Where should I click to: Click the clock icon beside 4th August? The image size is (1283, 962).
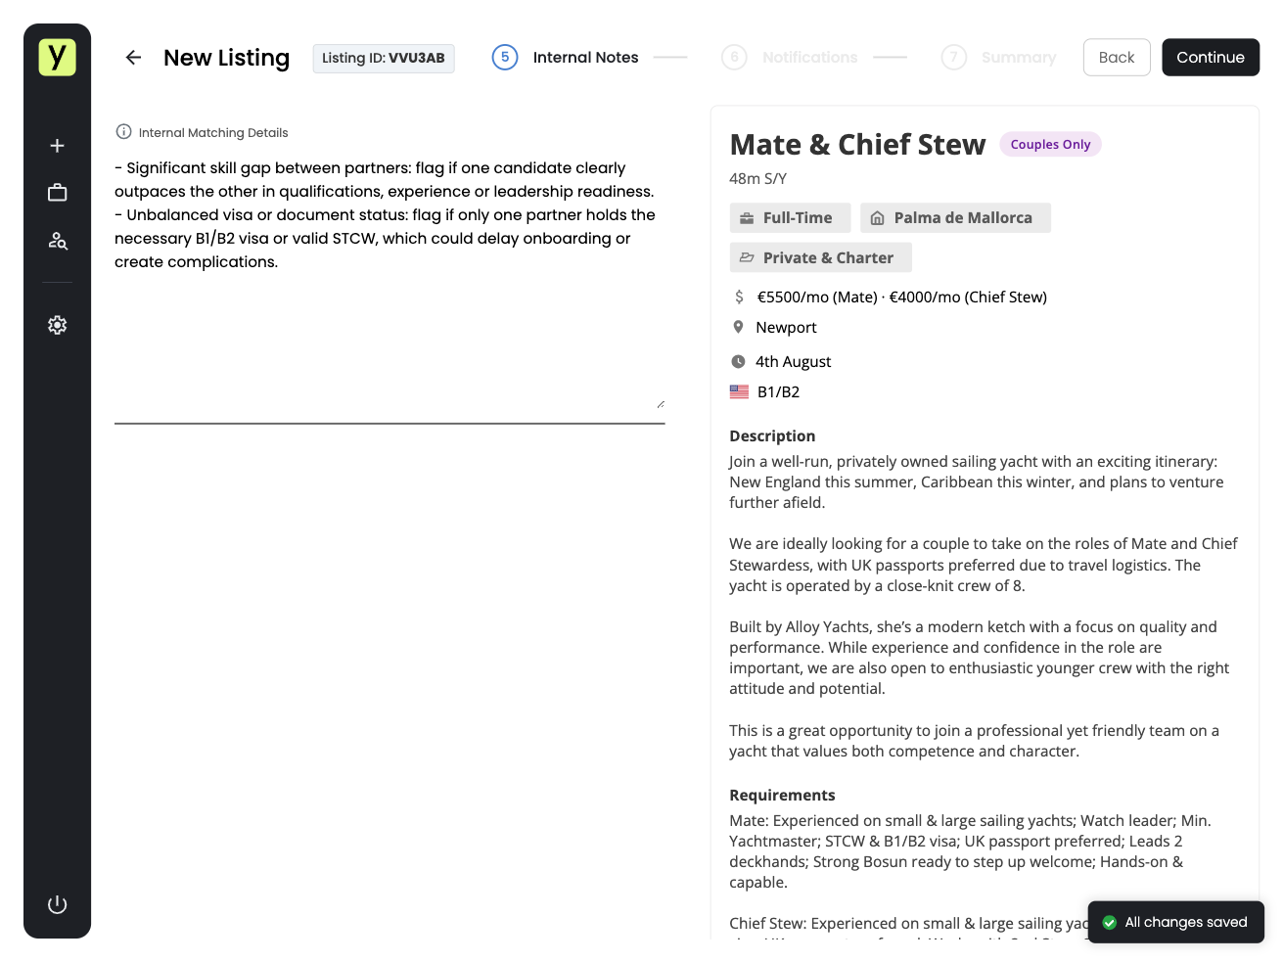738,361
